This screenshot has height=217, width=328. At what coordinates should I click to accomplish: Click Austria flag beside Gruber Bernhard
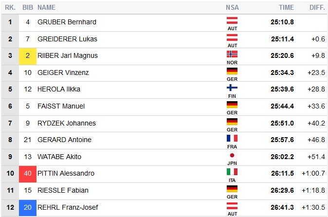coord(232,20)
